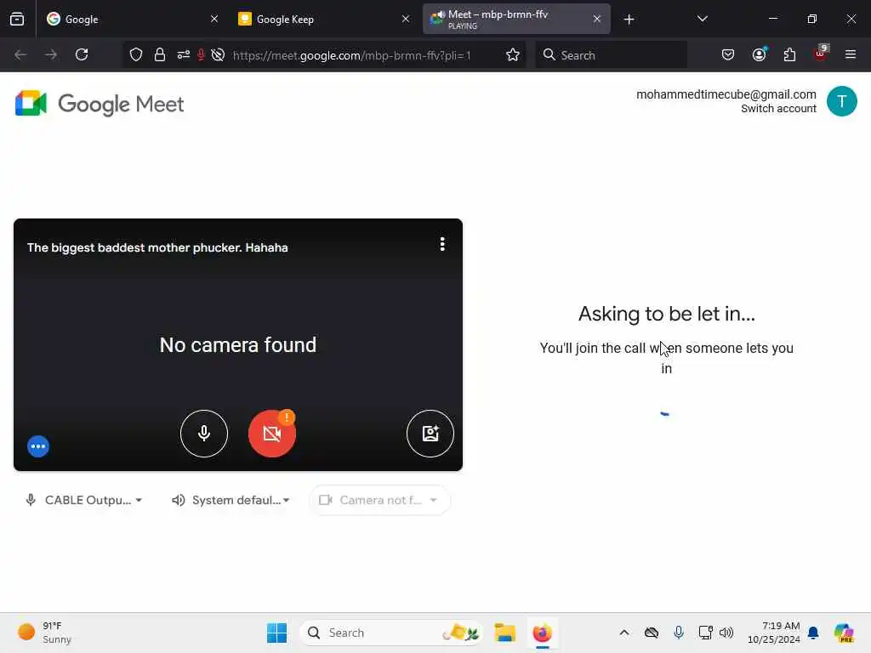
Task: Save the page to Pocket
Action: coord(728,54)
